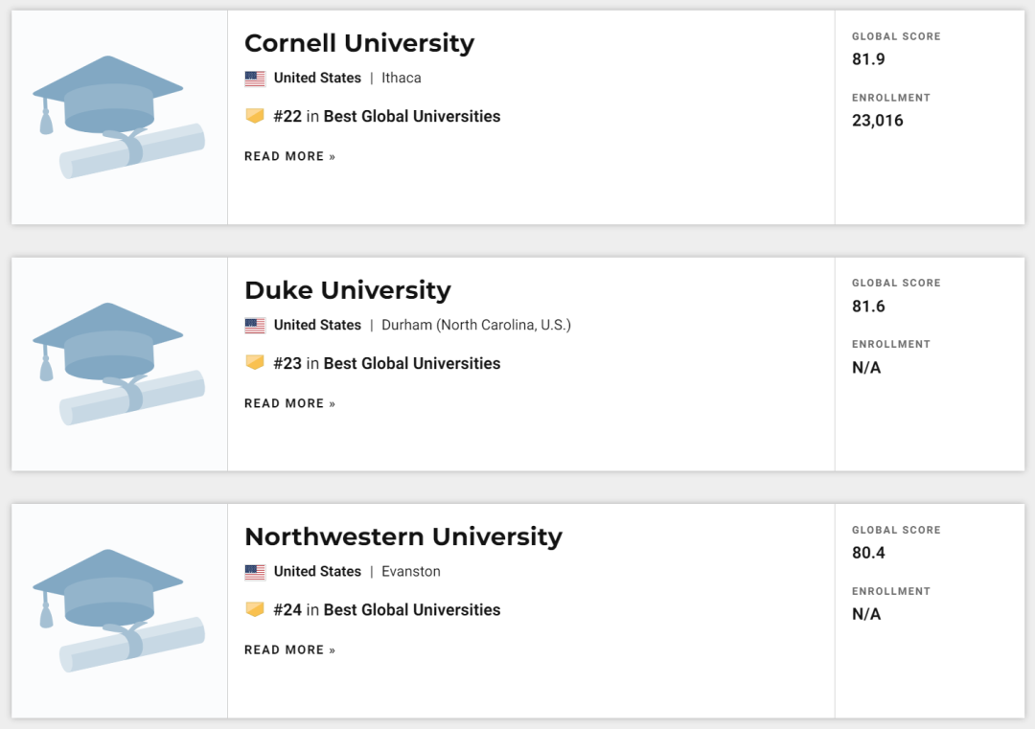Screen dimensions: 1035x729
Task: Click the ranking badge icon next to #24
Action: pos(255,609)
